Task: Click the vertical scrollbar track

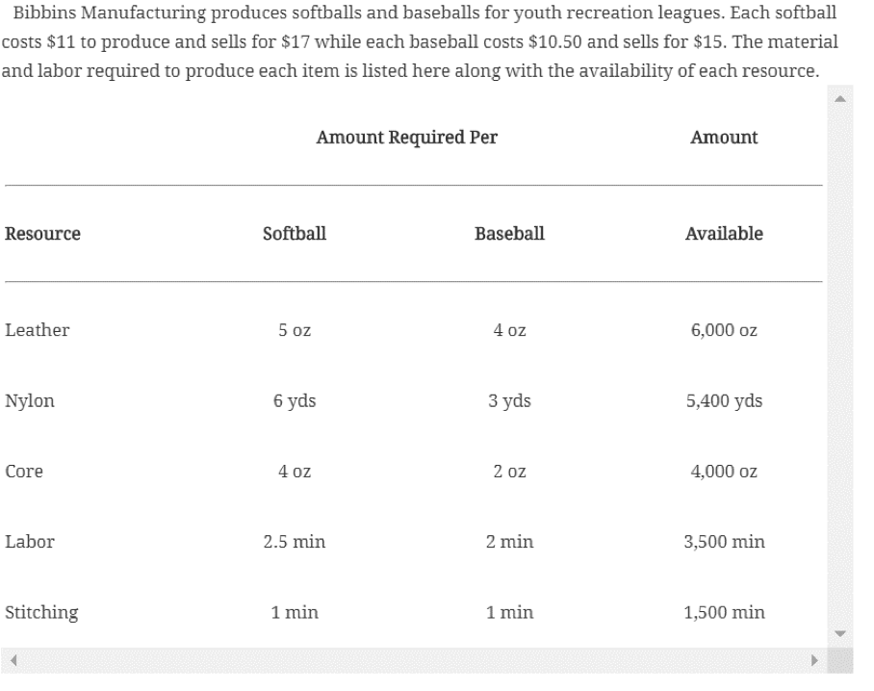Action: pyautogui.click(x=839, y=366)
